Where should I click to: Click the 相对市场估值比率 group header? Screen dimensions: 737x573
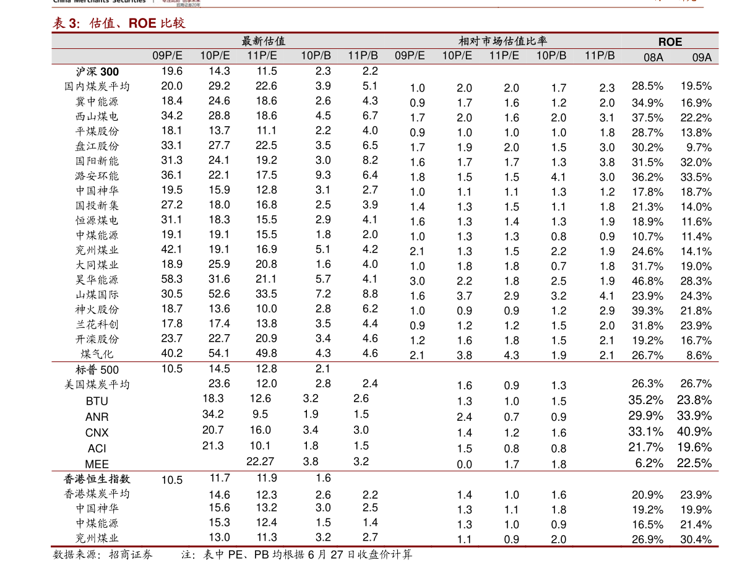tap(502, 41)
